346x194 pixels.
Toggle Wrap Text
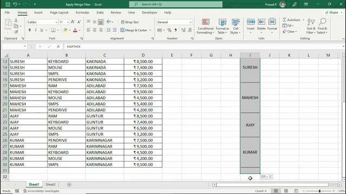pos(130,22)
